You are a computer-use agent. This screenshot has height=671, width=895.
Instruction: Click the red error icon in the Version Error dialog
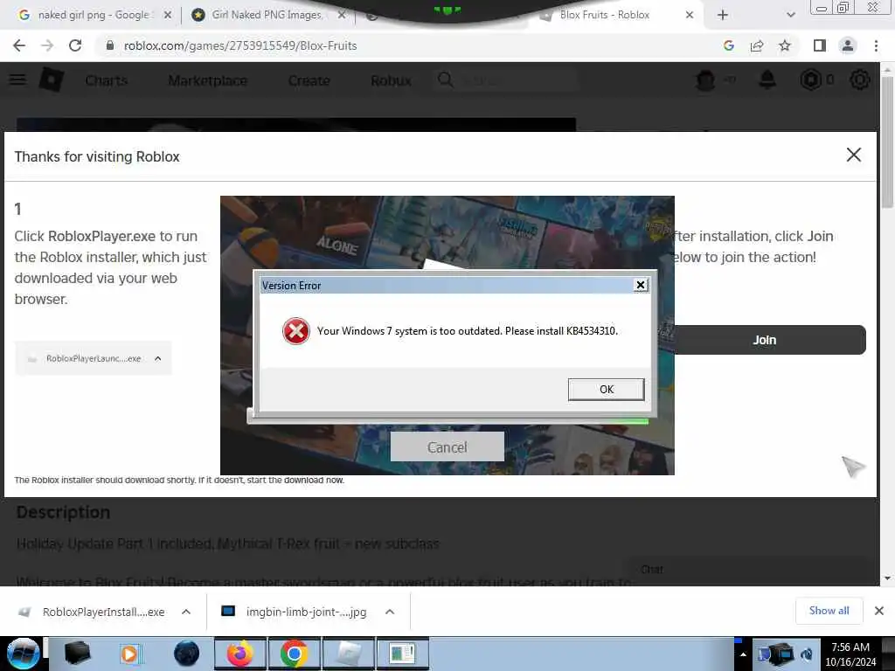point(295,331)
